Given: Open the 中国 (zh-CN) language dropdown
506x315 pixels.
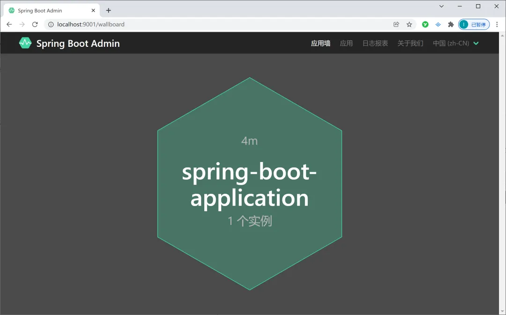Looking at the screenshot, I should point(455,43).
